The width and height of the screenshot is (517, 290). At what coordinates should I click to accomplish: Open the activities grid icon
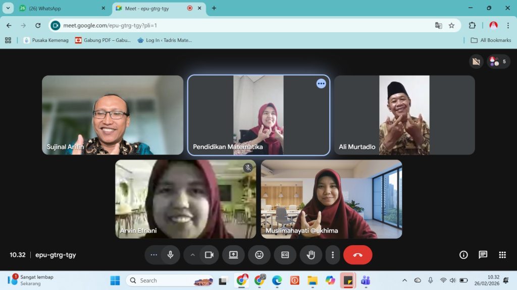click(x=502, y=255)
